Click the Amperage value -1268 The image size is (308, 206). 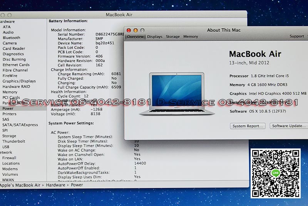tap(97, 109)
